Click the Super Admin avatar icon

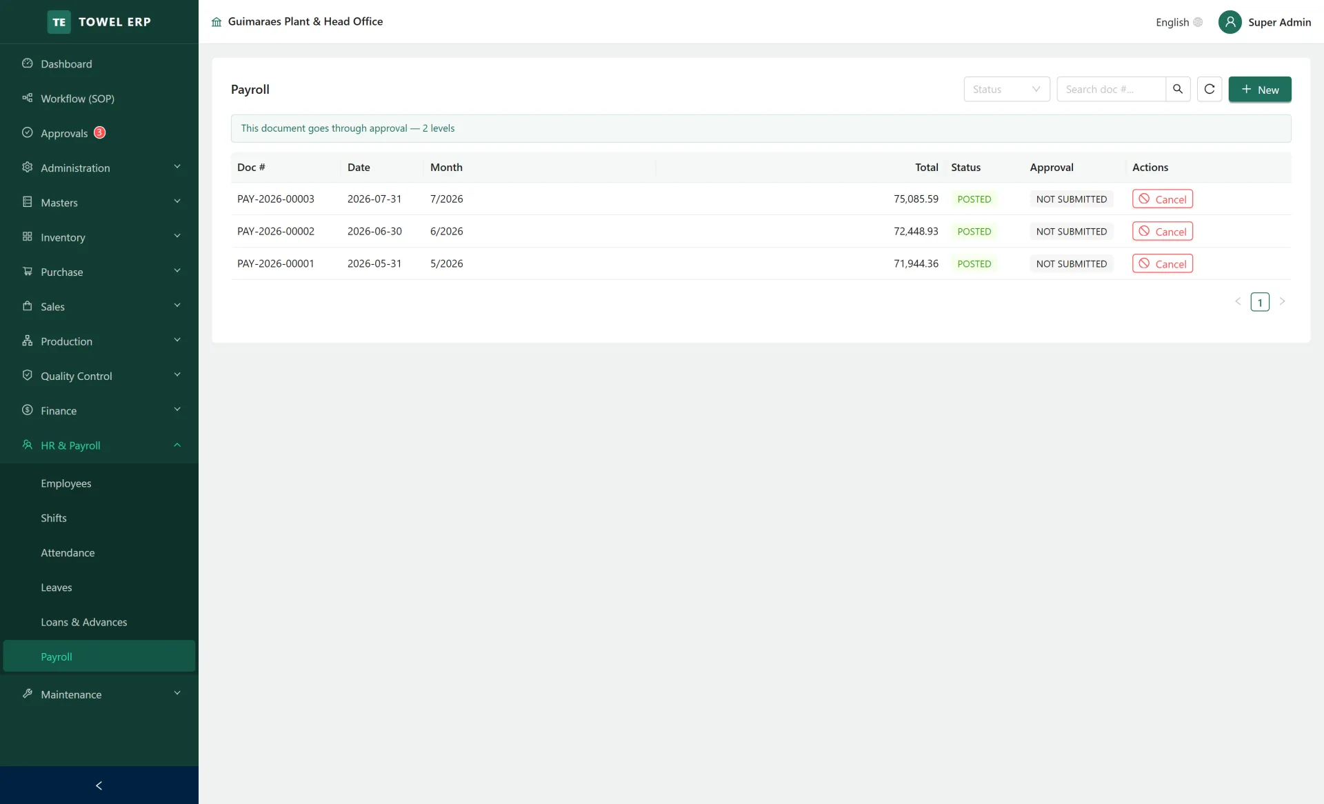pos(1230,22)
